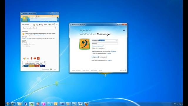Click the Offline group heading
The image size is (188, 106).
24,42
